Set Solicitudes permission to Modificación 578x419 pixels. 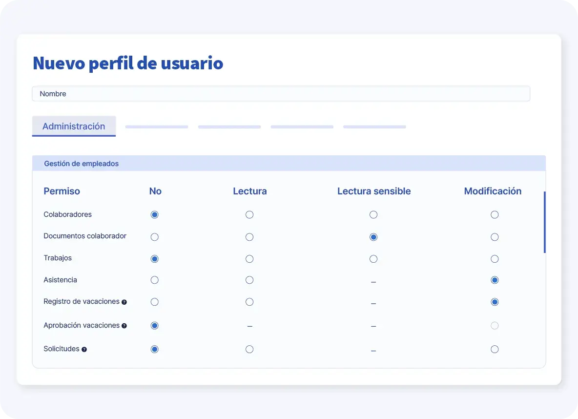[495, 349]
